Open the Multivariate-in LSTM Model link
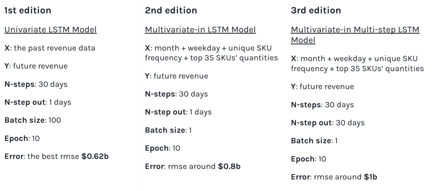 (201, 30)
